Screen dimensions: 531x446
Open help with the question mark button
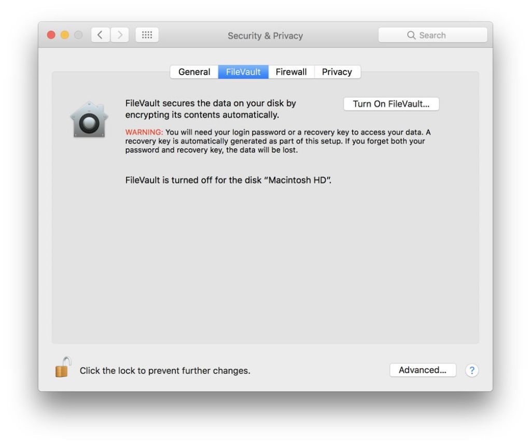pyautogui.click(x=471, y=370)
